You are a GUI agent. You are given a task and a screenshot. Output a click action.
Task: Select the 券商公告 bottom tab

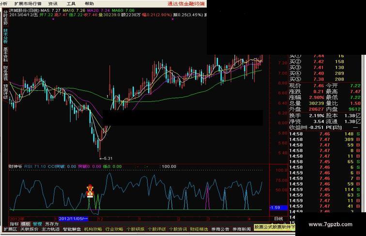click(220, 229)
